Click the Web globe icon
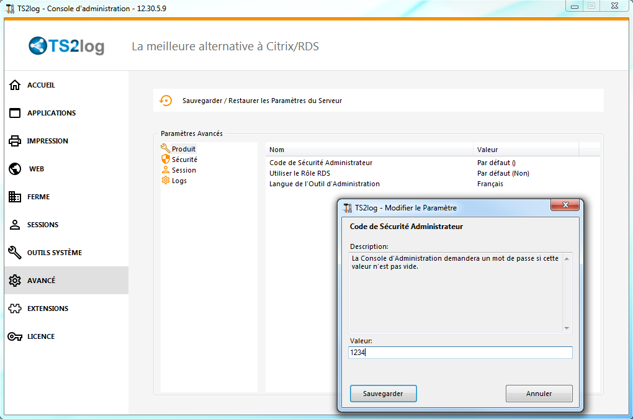The image size is (633, 419). (15, 169)
